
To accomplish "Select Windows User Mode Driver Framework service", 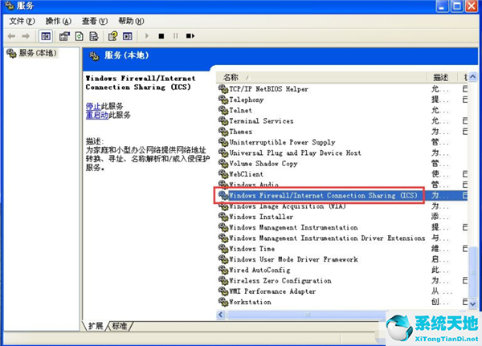I will (293, 259).
